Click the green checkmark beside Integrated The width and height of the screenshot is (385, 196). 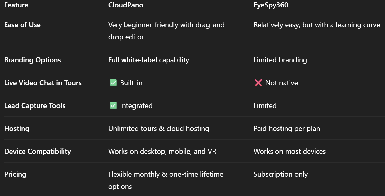click(113, 105)
